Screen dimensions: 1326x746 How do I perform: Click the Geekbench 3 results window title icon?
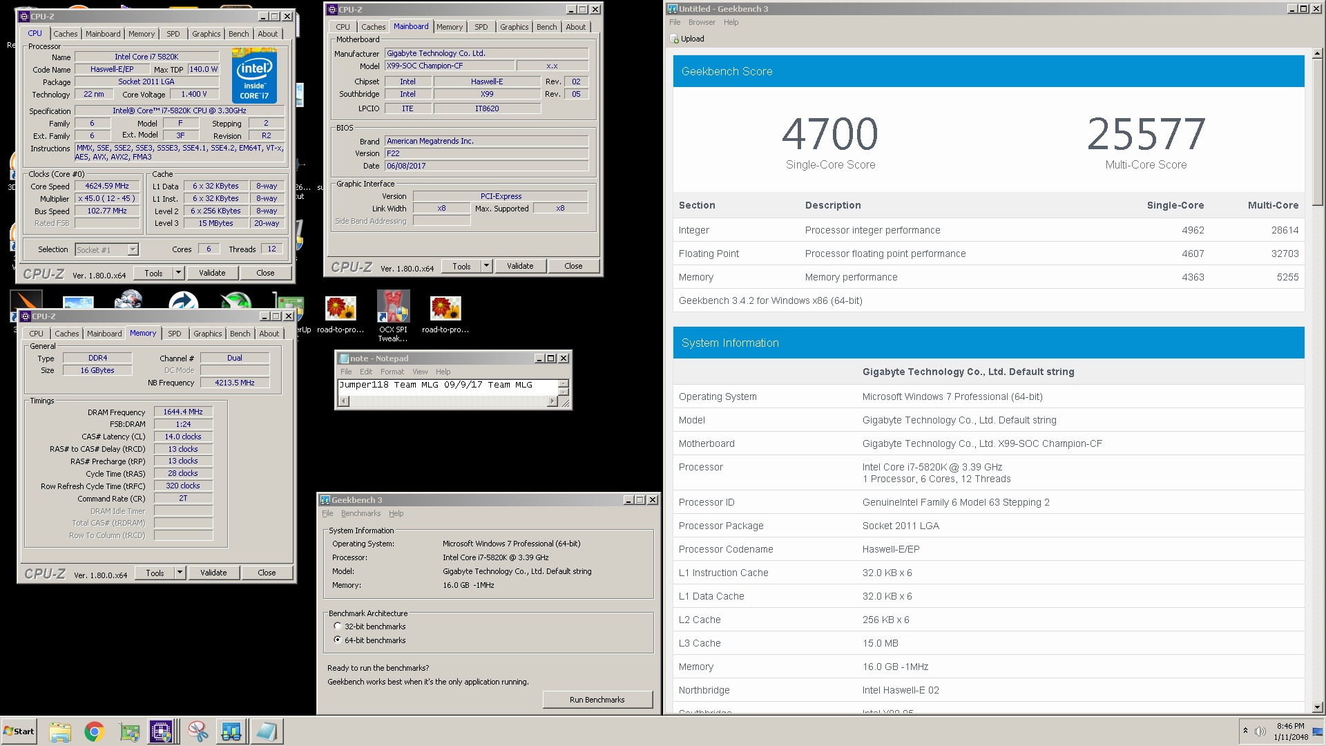[672, 9]
